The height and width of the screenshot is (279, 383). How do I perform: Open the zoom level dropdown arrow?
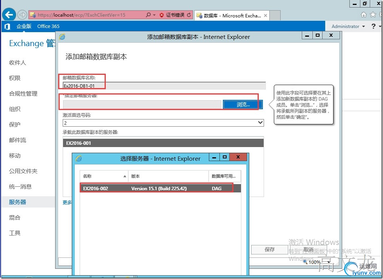[329, 262]
